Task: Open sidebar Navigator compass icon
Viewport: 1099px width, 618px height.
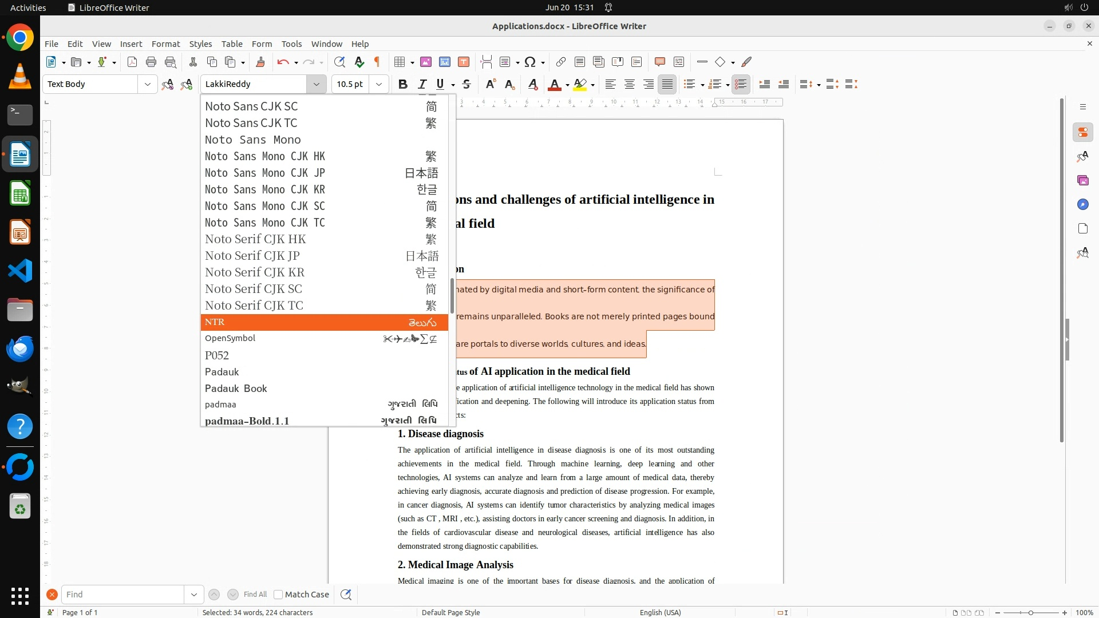Action: pyautogui.click(x=1082, y=204)
